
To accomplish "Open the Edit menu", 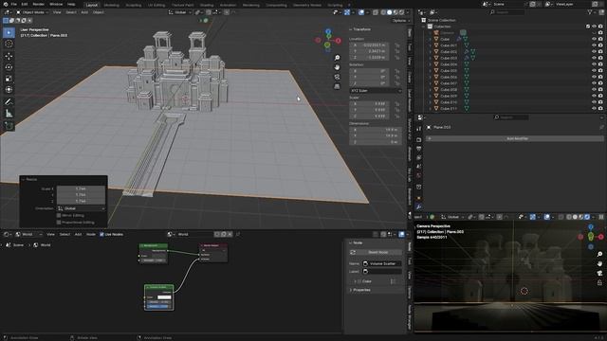I will [x=25, y=4].
